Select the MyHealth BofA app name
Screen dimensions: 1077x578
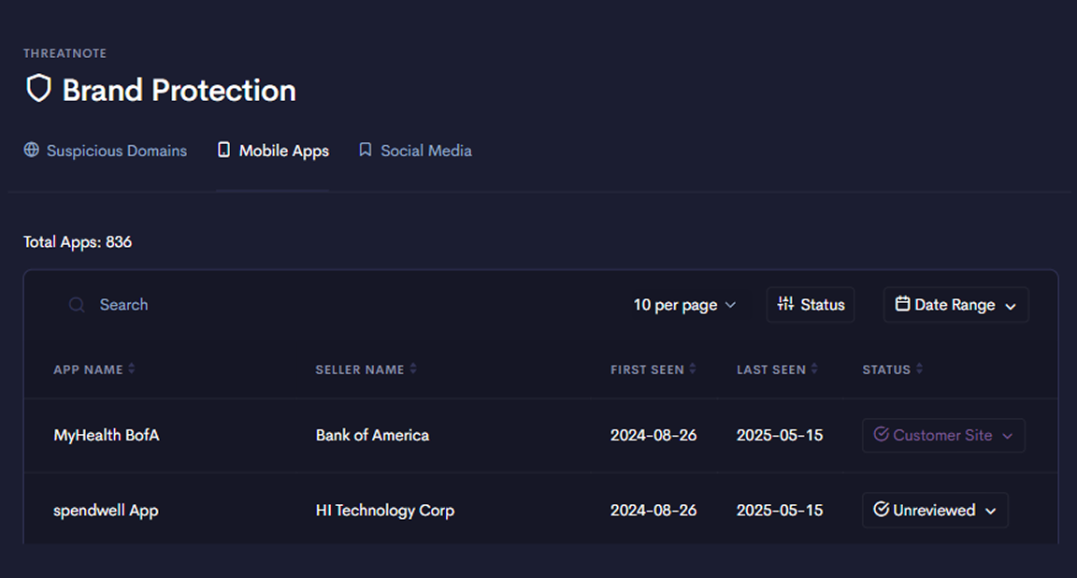[x=107, y=435]
